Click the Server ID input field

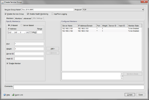point(29,54)
